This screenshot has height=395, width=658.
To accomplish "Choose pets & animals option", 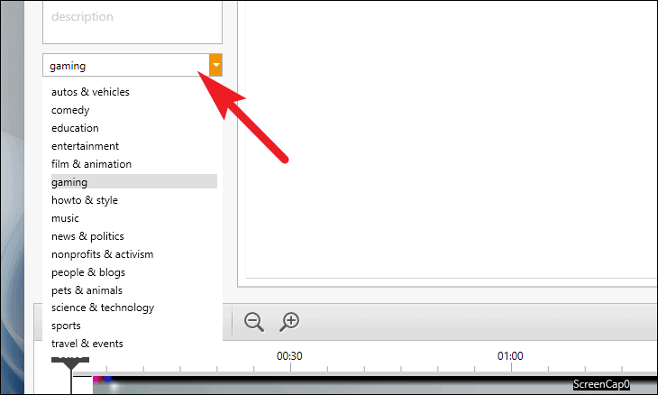I will (x=87, y=290).
